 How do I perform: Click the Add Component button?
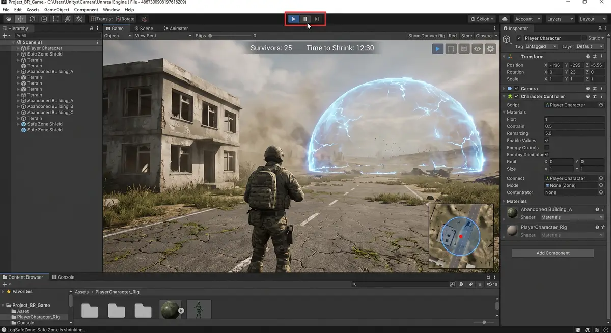click(x=553, y=253)
